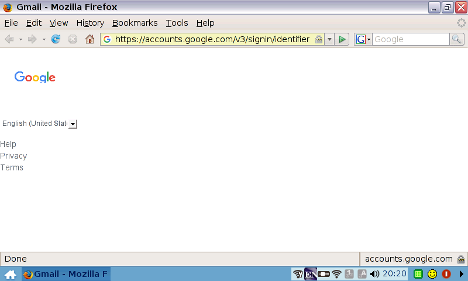Click the Firefox icon in title bar

coord(8,7)
